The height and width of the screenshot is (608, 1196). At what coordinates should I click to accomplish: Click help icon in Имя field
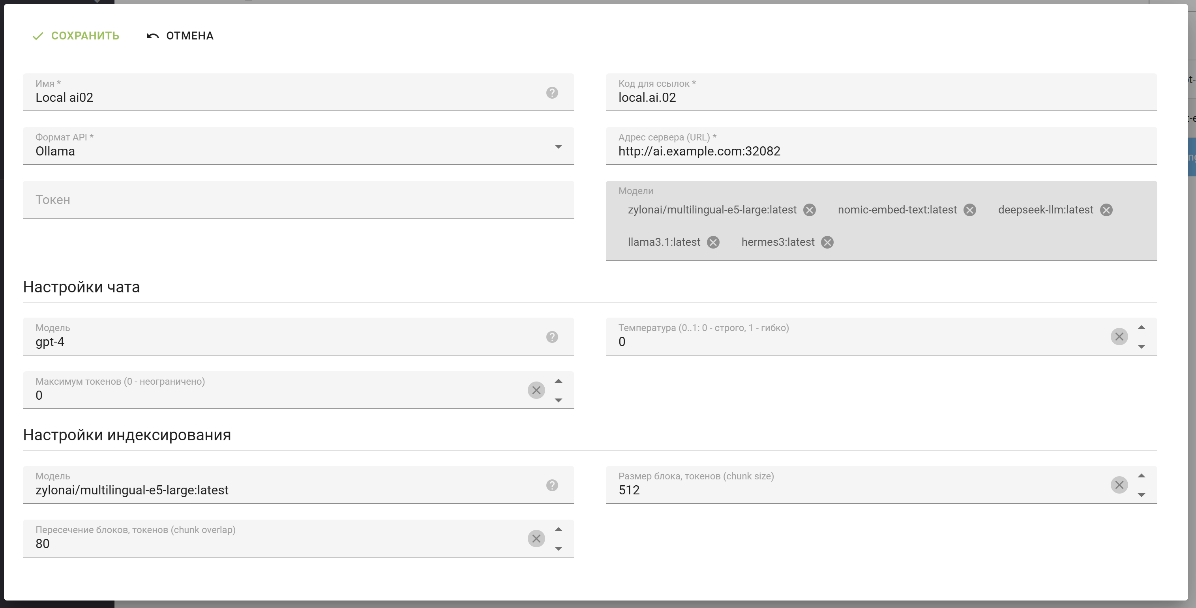(x=551, y=93)
